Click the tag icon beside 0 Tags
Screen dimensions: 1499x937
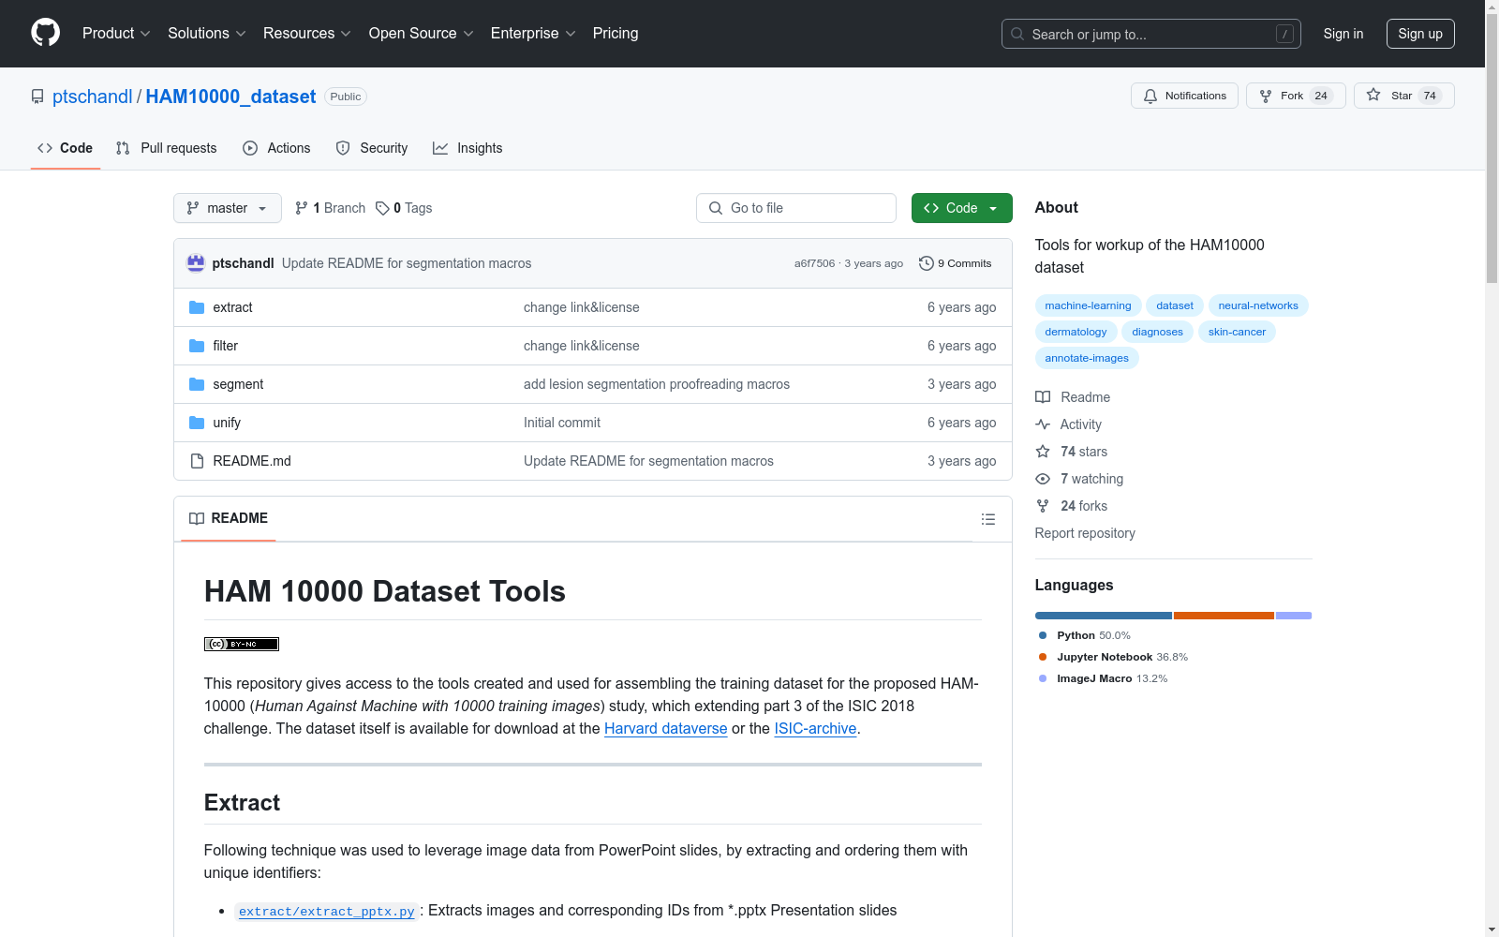382,208
